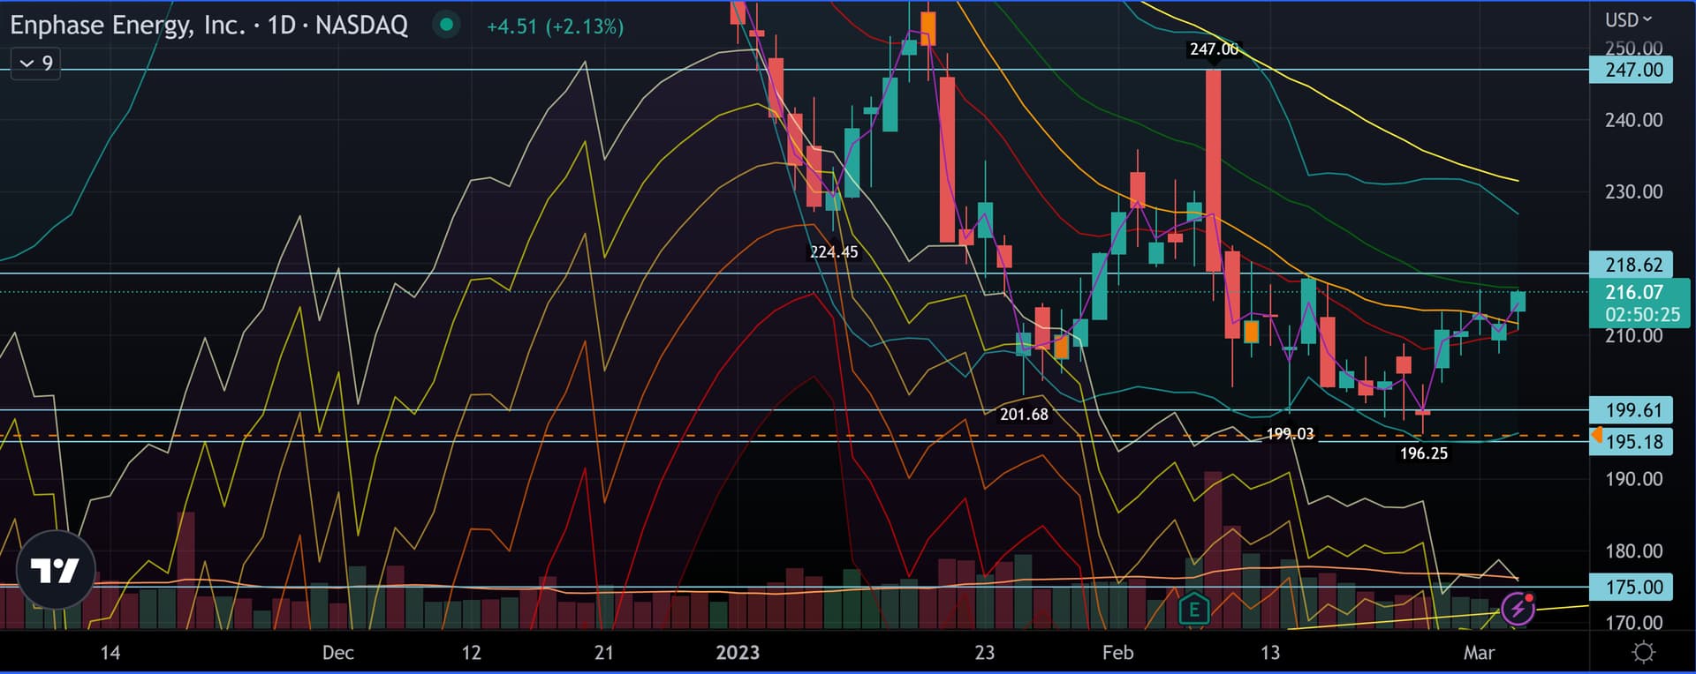
Task: Expand the 9 indicators legend chevron
Action: point(26,64)
